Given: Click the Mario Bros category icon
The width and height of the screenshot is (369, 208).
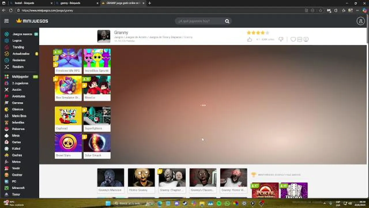Looking at the screenshot, I should (6, 116).
